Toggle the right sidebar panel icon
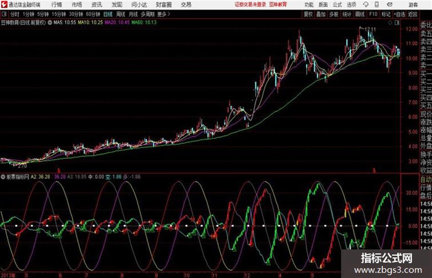The image size is (432, 278). 397,23
